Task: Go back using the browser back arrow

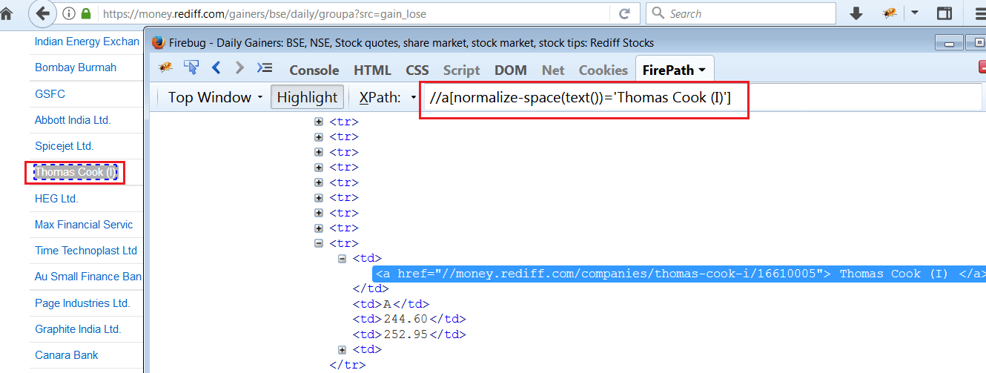Action: click(43, 13)
